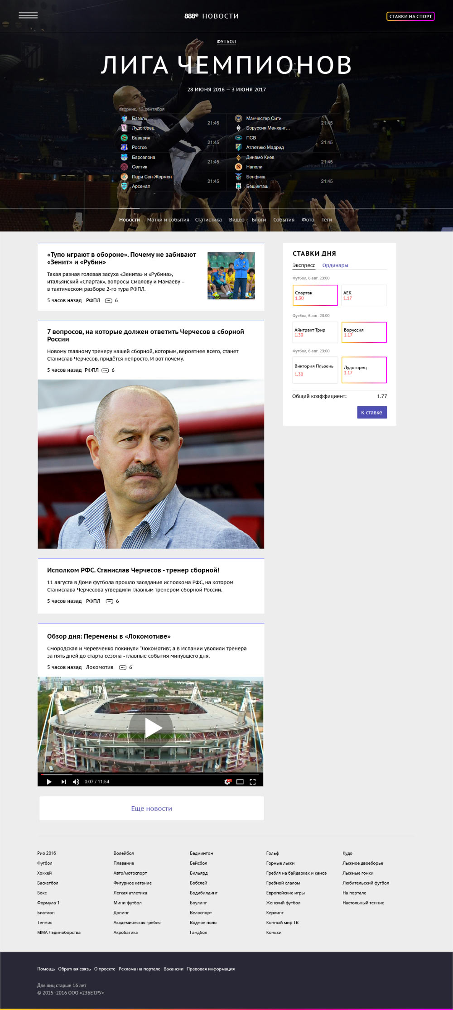Click the Ставки на спорт button
The image size is (453, 1010).
(410, 16)
